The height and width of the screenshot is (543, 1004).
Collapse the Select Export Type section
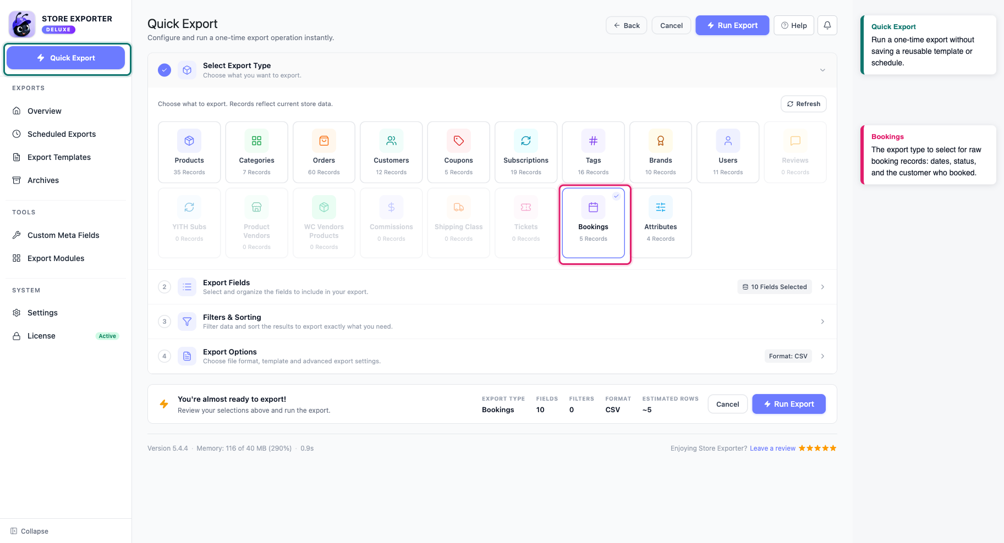coord(822,70)
